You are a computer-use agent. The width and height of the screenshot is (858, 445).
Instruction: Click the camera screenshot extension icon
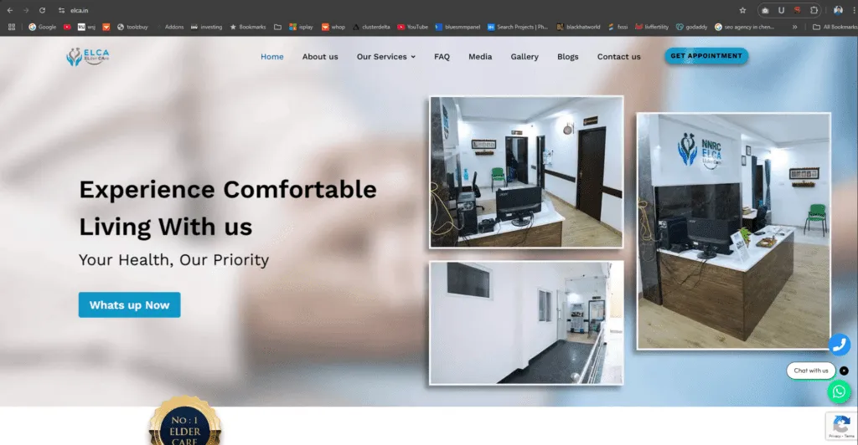[x=765, y=10]
